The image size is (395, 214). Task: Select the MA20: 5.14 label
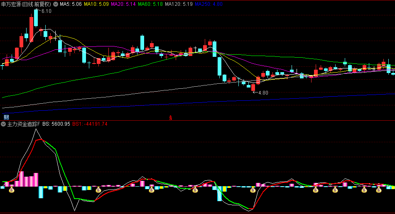tap(123, 4)
